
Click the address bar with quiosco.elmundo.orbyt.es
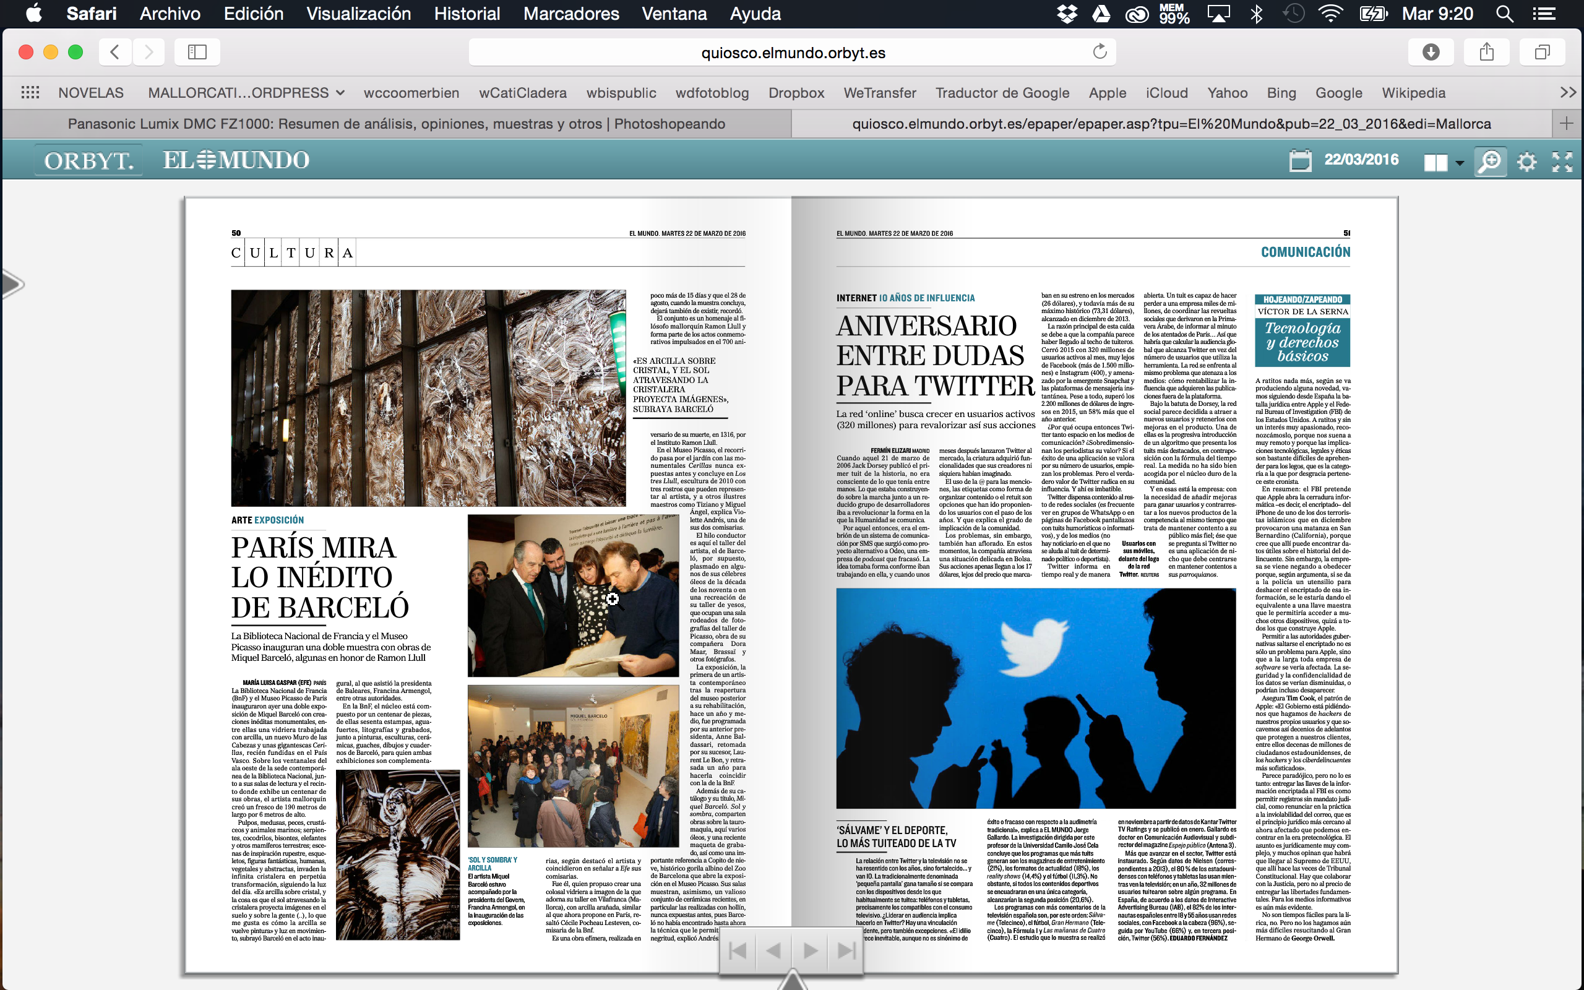pyautogui.click(x=792, y=53)
